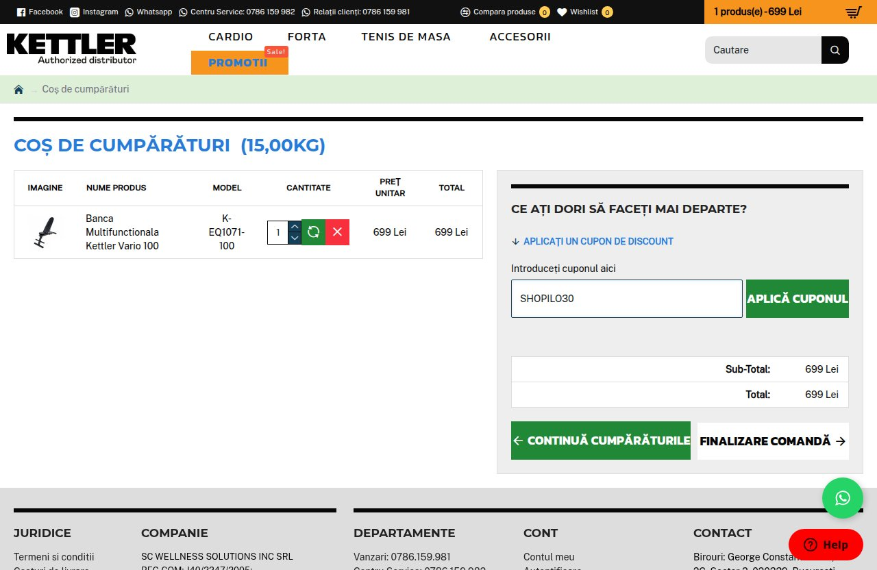Open Compara produse comparison list

coord(505,12)
